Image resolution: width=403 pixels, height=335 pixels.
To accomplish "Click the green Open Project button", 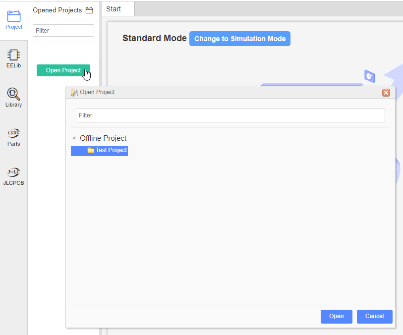I will 63,70.
